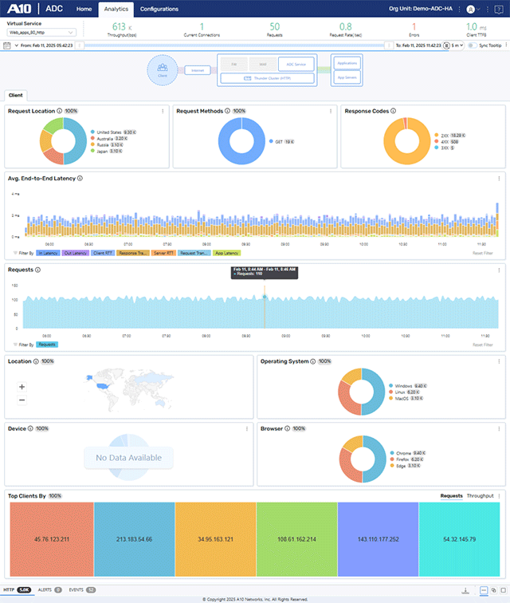Click info icon next to Operating System
The image size is (510, 603).
point(313,361)
